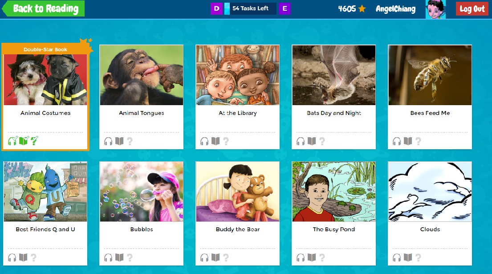Click the read book icon under Bubbles
The width and height of the screenshot is (492, 274).
coord(119,258)
